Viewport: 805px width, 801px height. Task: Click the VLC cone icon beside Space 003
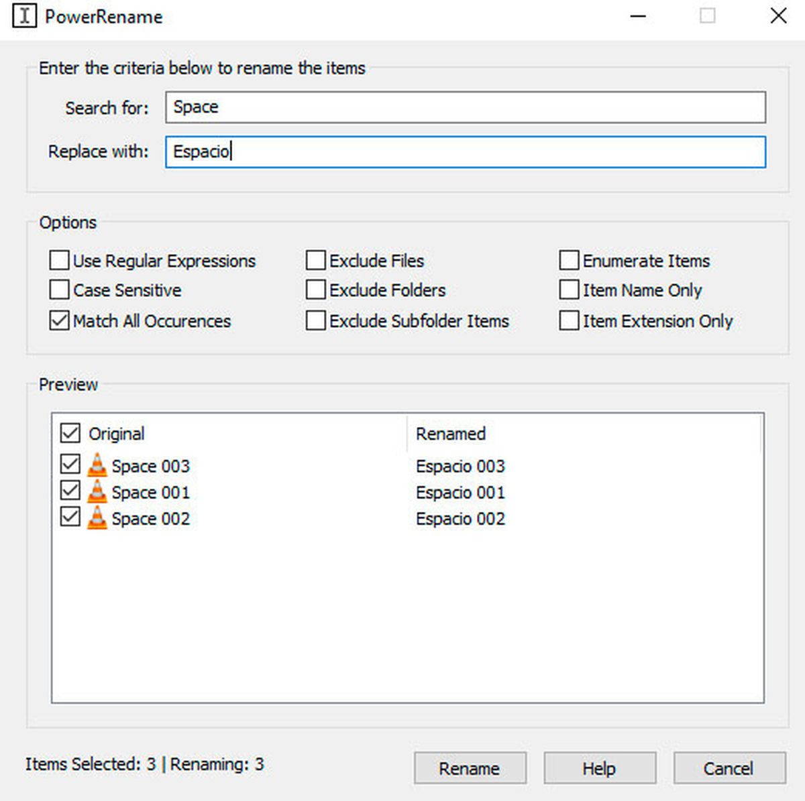pyautogui.click(x=97, y=465)
